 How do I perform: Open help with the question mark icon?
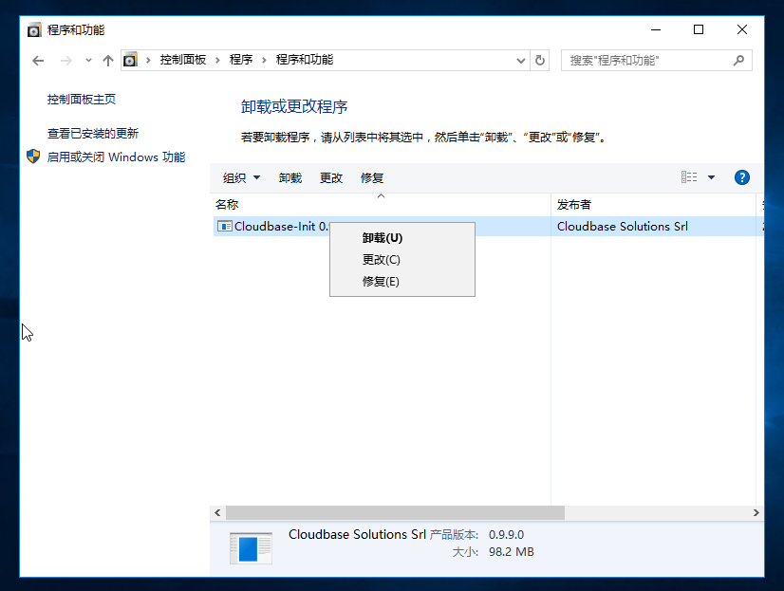point(742,177)
